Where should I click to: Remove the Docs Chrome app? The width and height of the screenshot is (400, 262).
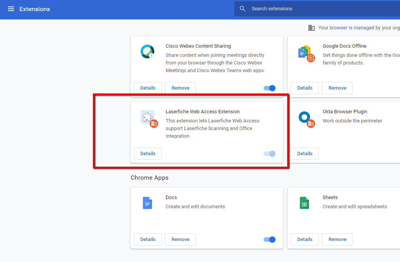pos(180,239)
